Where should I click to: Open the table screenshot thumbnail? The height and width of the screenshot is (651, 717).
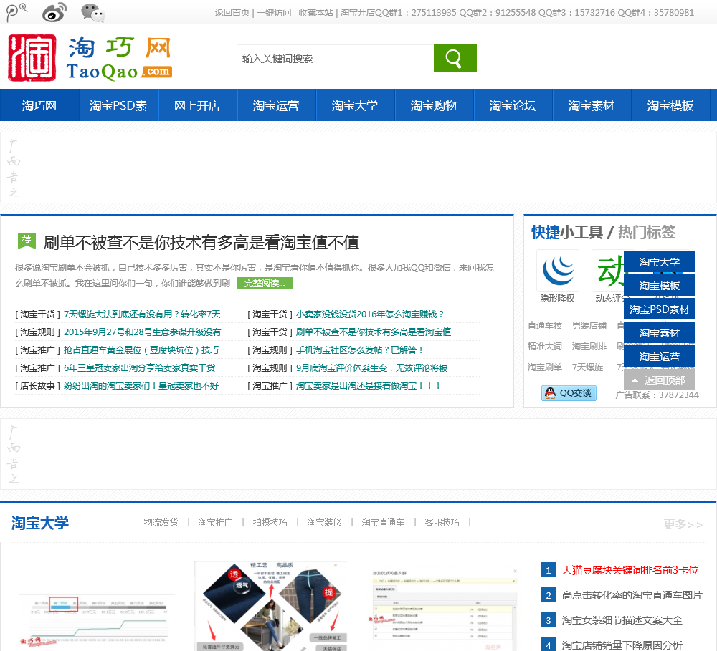(446, 607)
